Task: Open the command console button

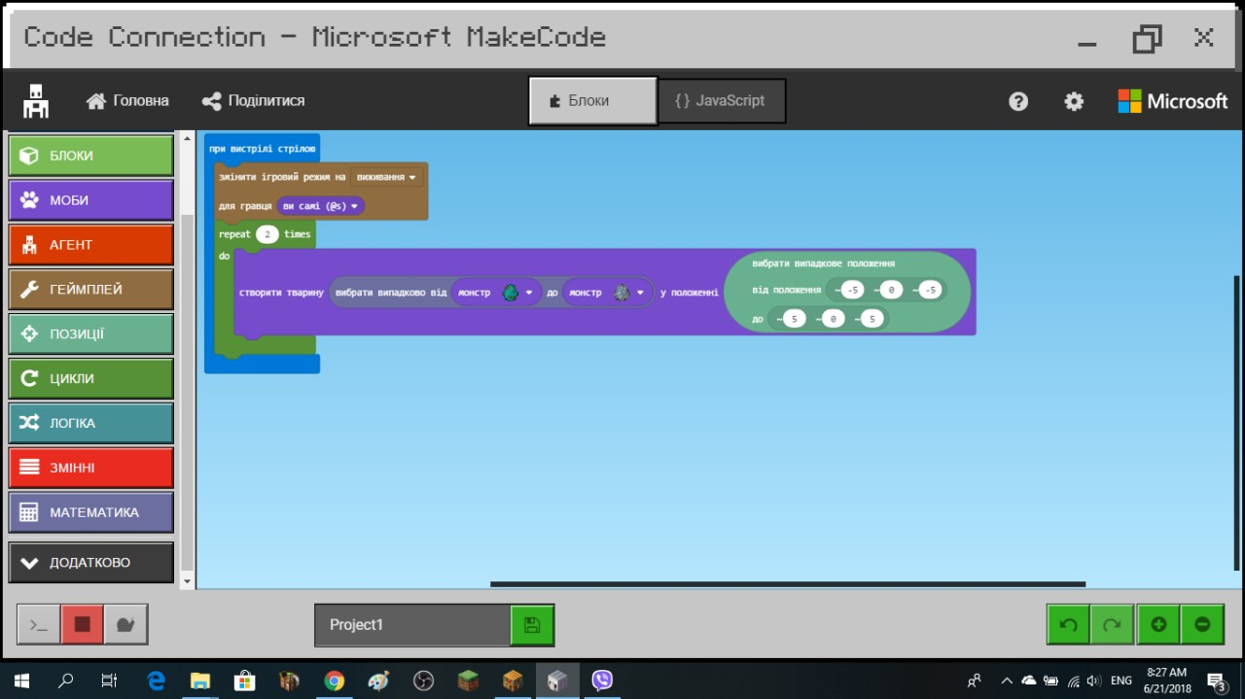Action: 39,624
